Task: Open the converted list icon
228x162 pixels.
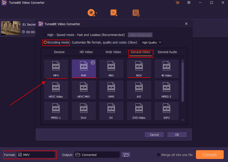Action: [x=136, y=13]
